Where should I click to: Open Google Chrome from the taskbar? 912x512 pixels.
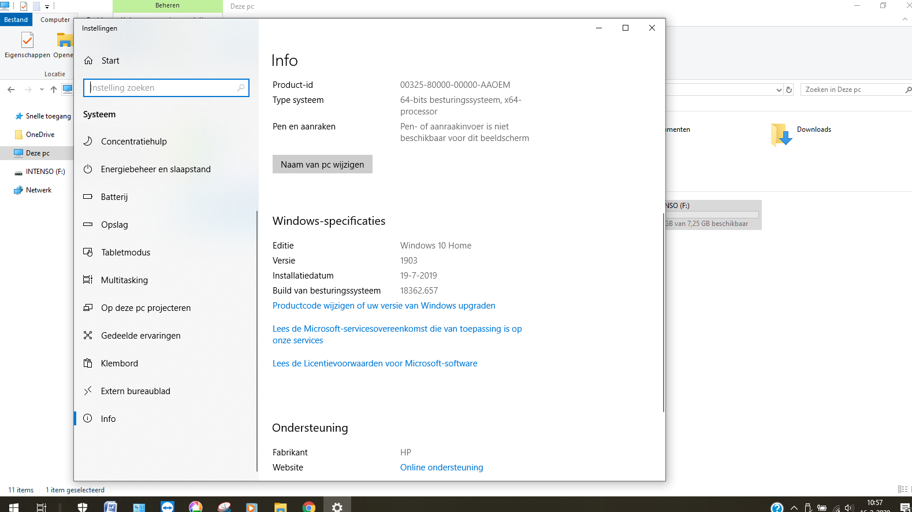tap(309, 507)
